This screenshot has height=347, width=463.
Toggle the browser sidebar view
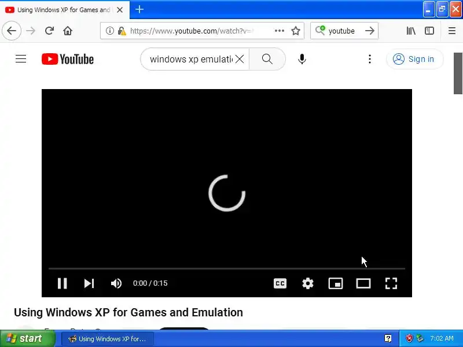429,31
